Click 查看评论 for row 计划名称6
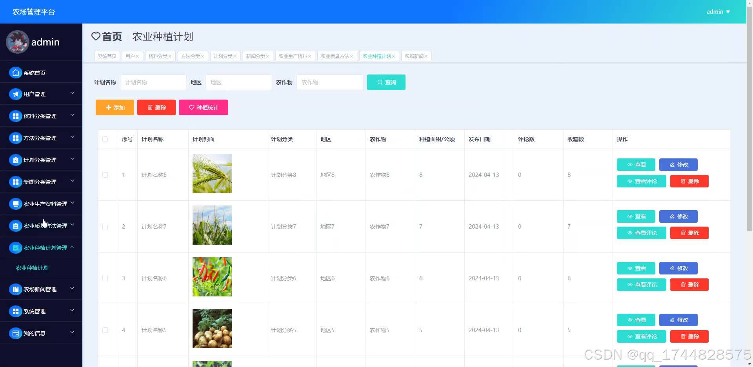The image size is (753, 367). pos(642,285)
